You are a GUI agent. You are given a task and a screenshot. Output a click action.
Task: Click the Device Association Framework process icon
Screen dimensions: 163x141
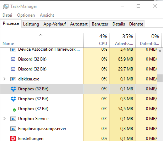(x=13, y=49)
